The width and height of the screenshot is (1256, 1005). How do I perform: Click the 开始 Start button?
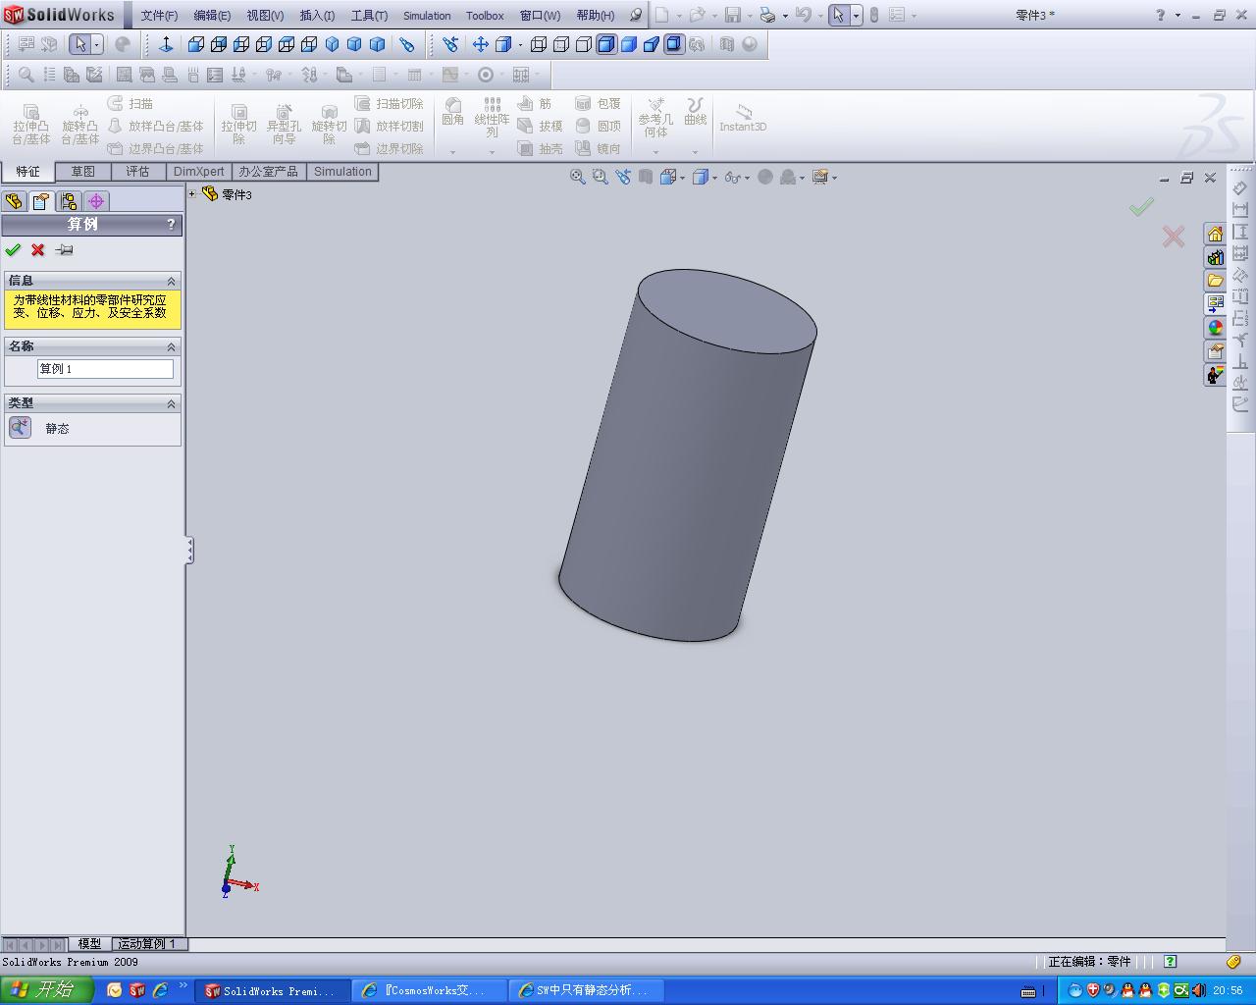[46, 990]
